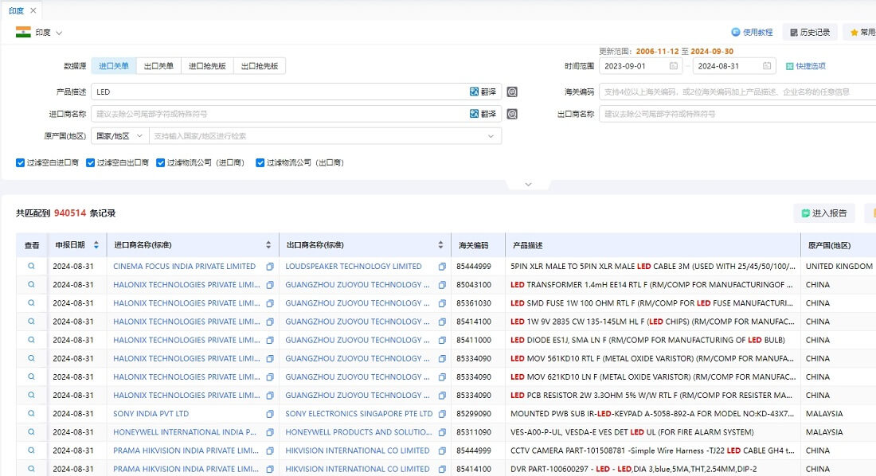The height and width of the screenshot is (476, 876).
Task: Open 快捷选项 quick options
Action: pos(806,66)
